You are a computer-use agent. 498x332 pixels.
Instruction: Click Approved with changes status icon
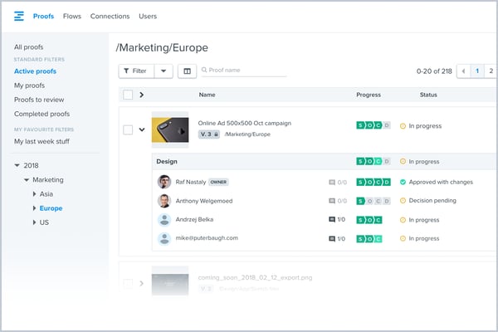pos(403,182)
